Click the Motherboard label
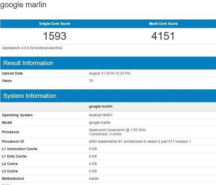216x185 pixels. coord(13,178)
